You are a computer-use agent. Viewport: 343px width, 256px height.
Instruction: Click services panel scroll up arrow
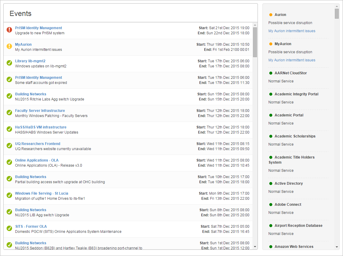click(337, 6)
